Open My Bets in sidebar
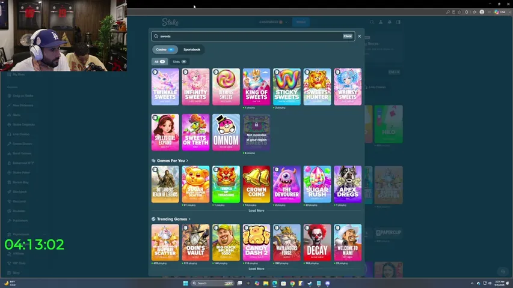 [x=16, y=74]
